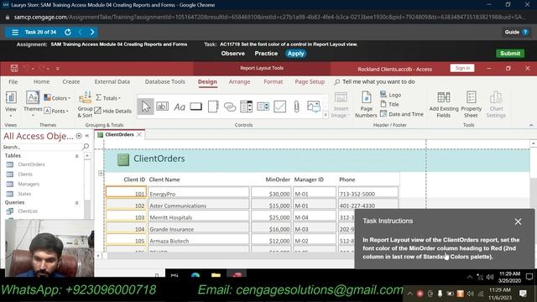Screen dimensions: 537x302
Task: Open Add Existing Fields pane
Action: 444,104
